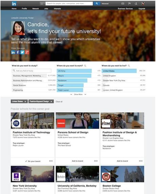This screenshot has width=156, height=194.
Task: Open more options for Fashion Institute of Design & Merchandising
Action: [141, 161]
